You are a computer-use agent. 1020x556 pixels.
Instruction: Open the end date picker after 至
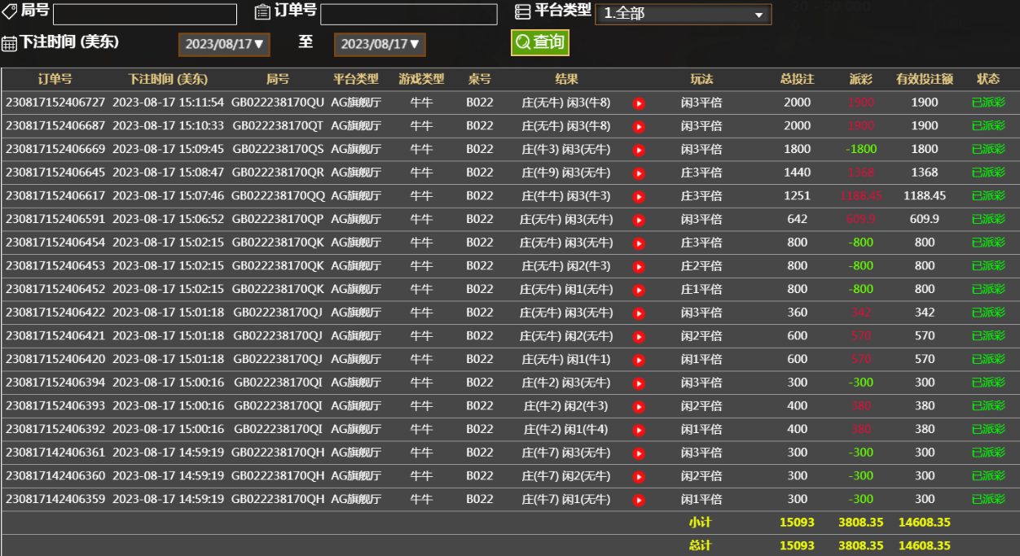click(380, 44)
